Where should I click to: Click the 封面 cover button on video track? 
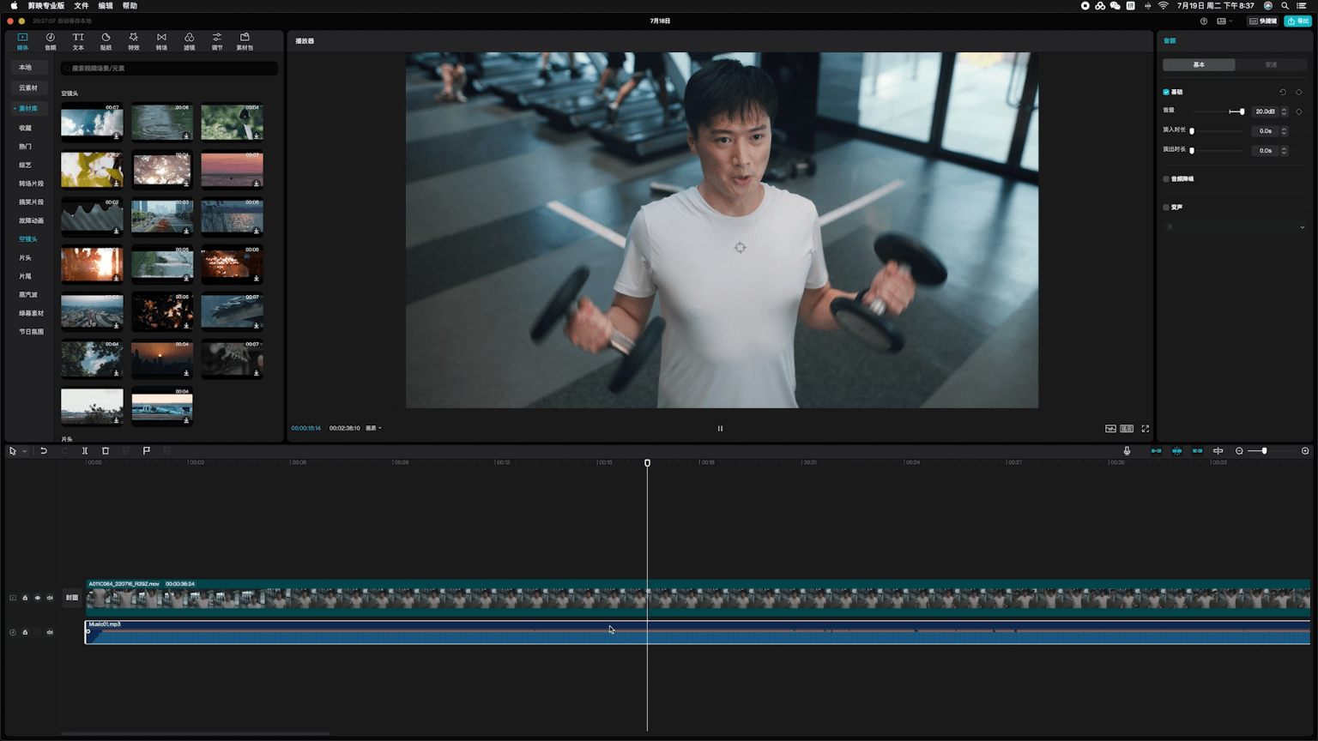tap(72, 598)
